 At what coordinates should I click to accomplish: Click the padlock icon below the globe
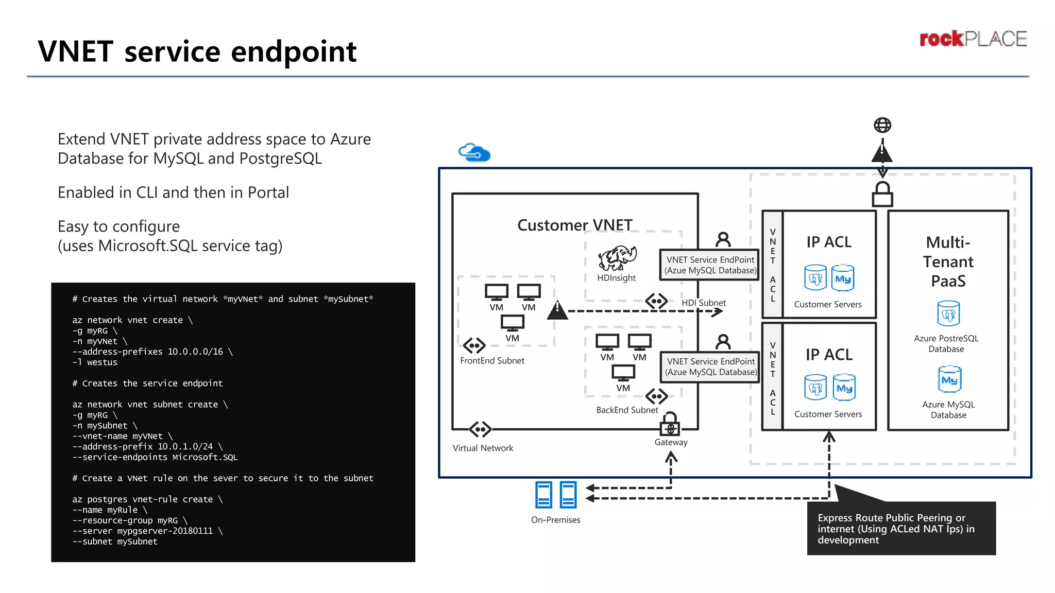(882, 194)
